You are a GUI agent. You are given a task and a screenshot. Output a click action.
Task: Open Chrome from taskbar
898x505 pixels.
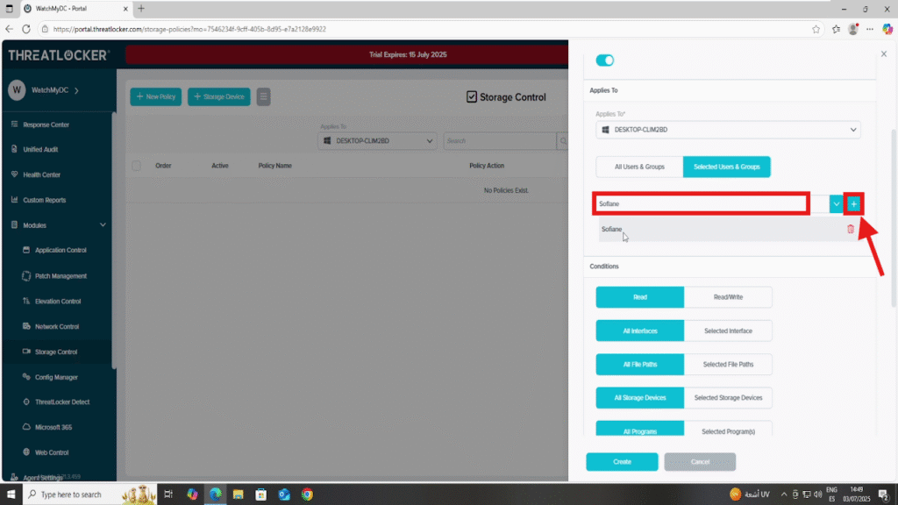pyautogui.click(x=308, y=494)
